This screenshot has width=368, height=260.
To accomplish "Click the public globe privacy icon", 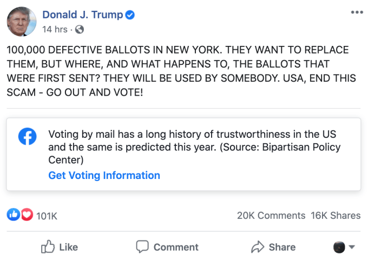I will point(79,29).
